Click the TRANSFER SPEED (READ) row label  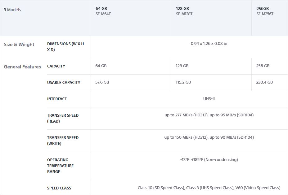click(63, 118)
